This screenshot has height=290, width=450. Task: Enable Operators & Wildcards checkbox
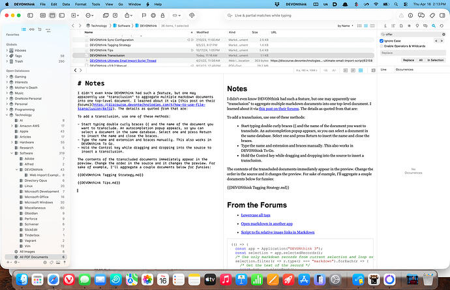point(382,46)
